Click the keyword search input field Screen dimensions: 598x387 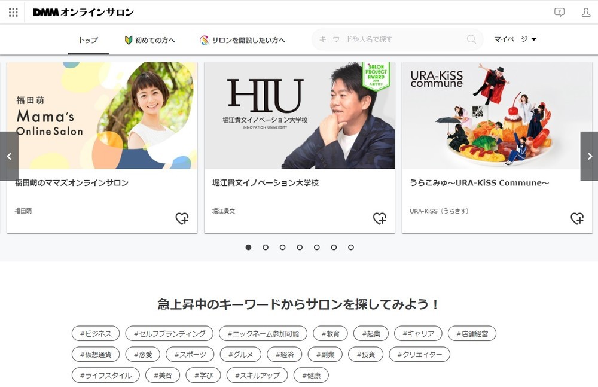click(x=389, y=39)
